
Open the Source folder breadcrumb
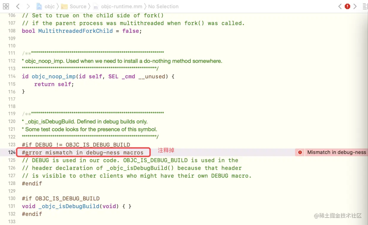78,6
